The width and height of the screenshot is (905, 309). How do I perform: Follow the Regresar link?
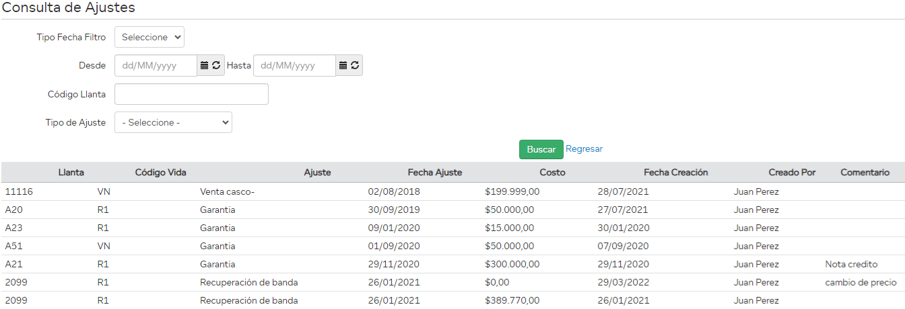[584, 148]
